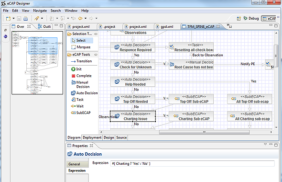Click the last edit location icon
282x182 pixels.
pyautogui.click(x=74, y=18)
